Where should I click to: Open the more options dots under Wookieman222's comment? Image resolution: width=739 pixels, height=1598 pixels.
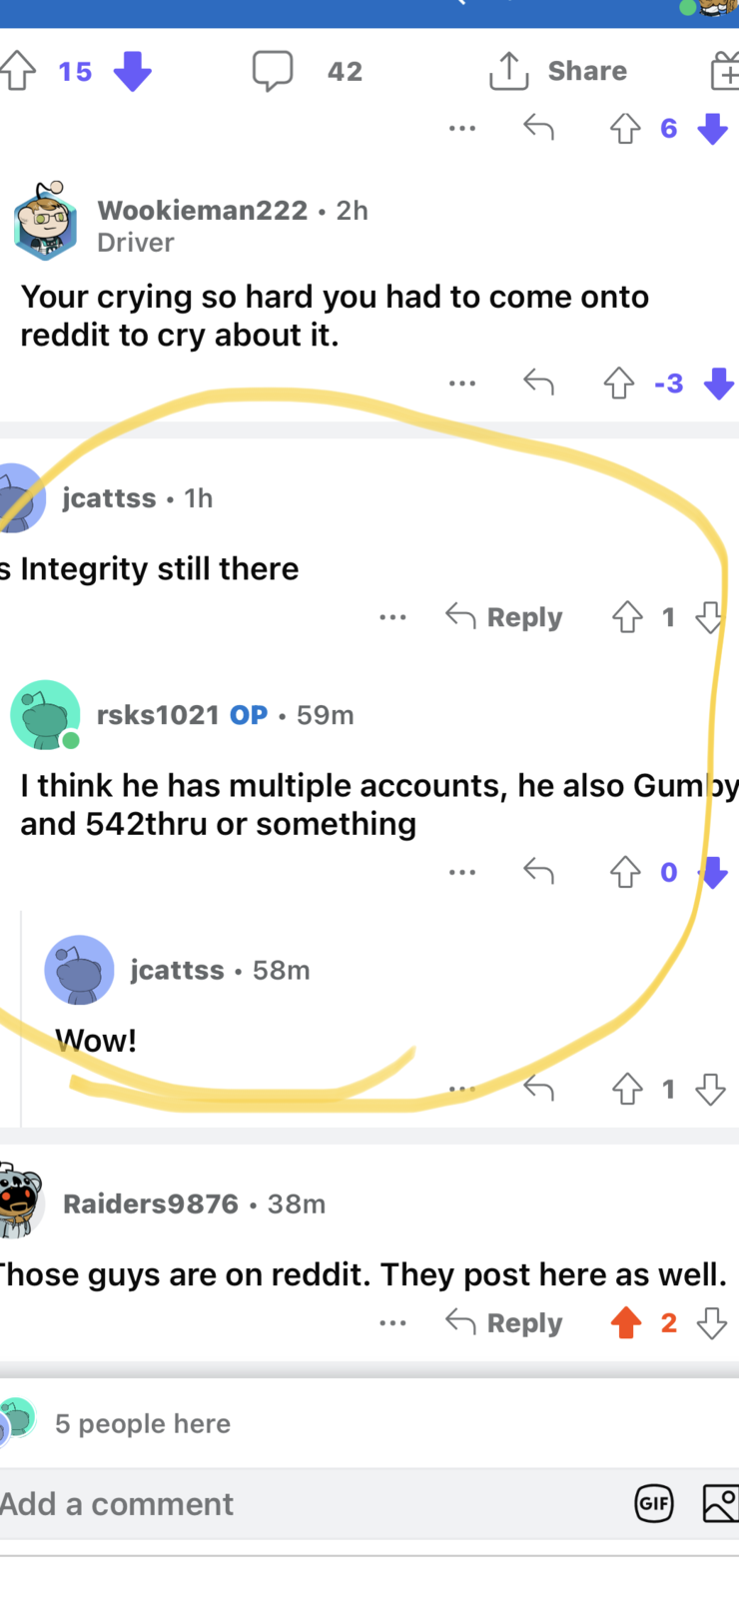pos(462,384)
